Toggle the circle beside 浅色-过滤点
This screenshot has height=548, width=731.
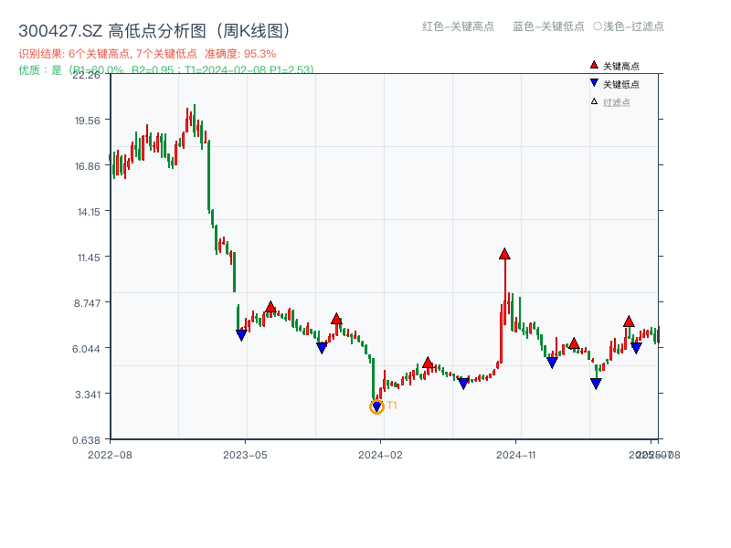(598, 26)
